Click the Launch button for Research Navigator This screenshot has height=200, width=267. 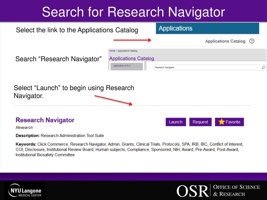tap(176, 122)
